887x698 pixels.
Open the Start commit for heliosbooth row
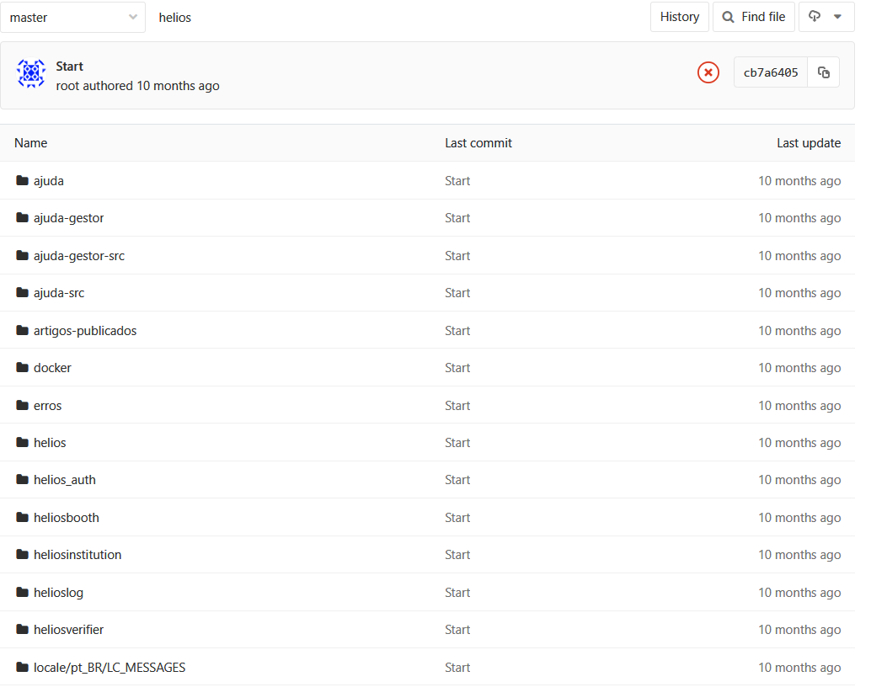point(457,518)
